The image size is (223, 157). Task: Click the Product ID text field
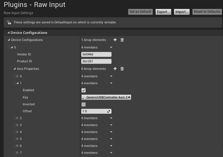(x=96, y=61)
